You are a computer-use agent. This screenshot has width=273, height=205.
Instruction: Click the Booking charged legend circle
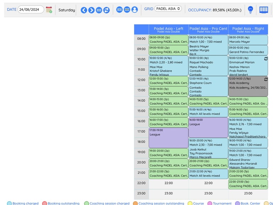[9, 203]
